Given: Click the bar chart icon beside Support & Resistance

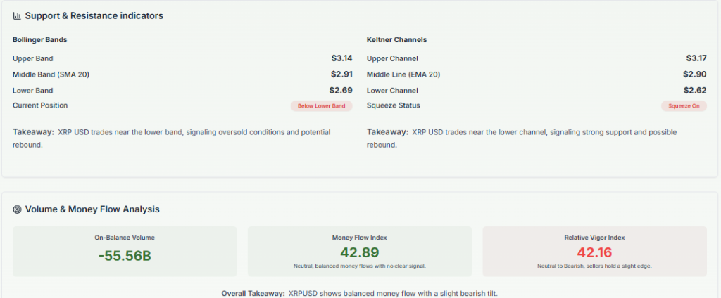Looking at the screenshot, I should tap(17, 15).
